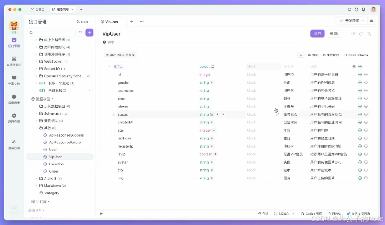This screenshot has width=385, height=225.
Task: Switch to the 主窗口 home tab
Action: 37,9
